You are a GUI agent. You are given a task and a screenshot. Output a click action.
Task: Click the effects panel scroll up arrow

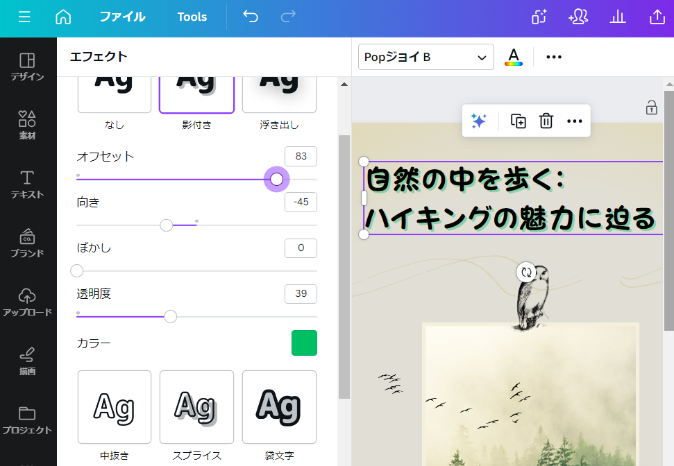click(x=344, y=85)
